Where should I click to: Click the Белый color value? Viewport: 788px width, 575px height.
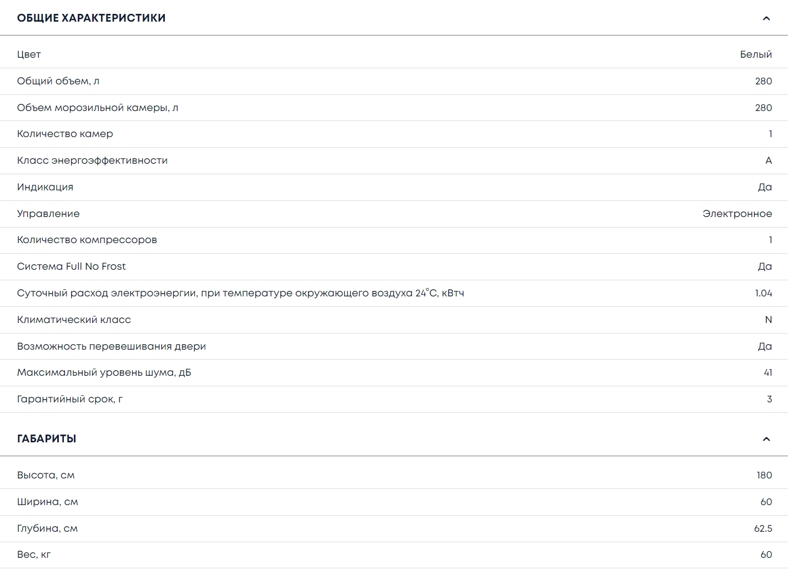pos(756,54)
